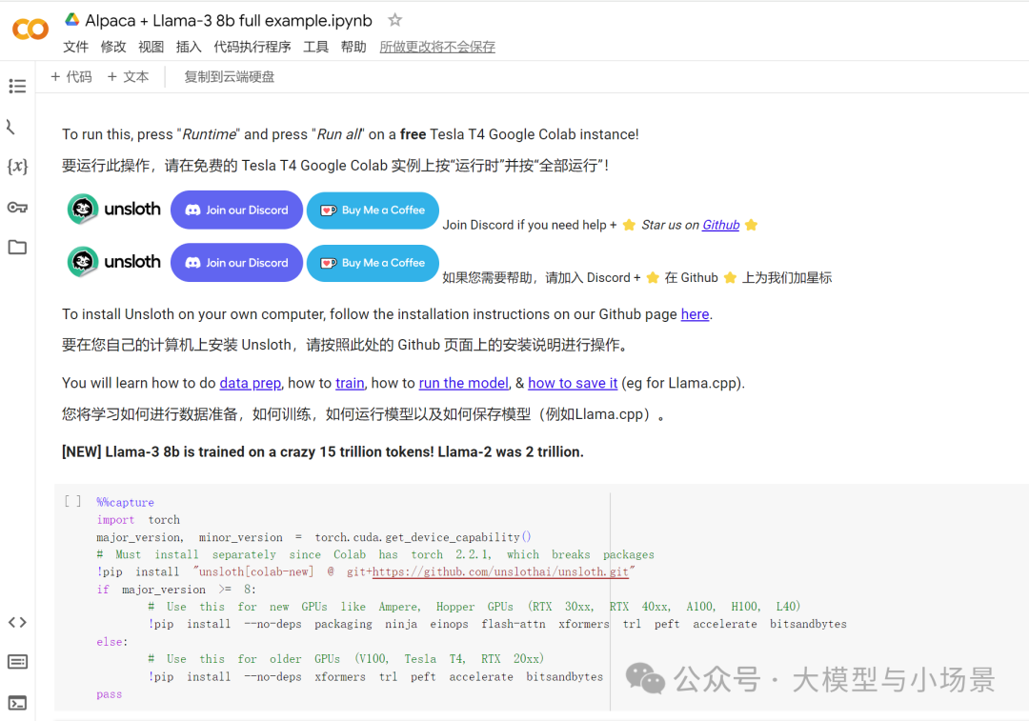This screenshot has height=721, width=1029.
Task: Add a text cell with + 文本
Action: (x=129, y=77)
